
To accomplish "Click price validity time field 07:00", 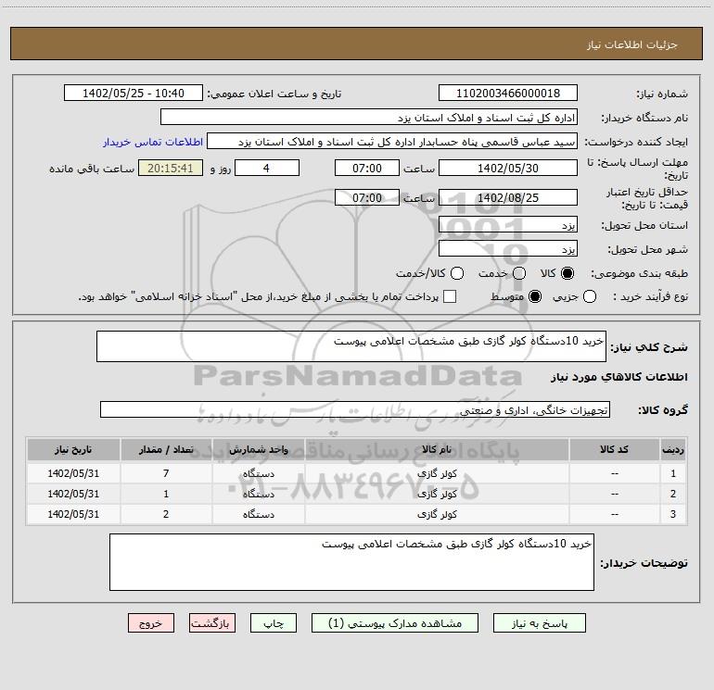I will (x=367, y=197).
